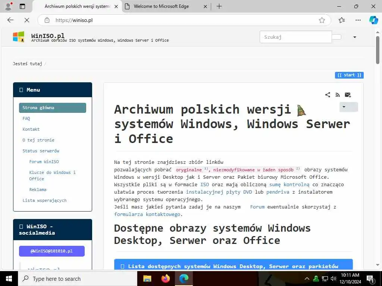Open the taskbar clock showing 10:11 AM

[350, 279]
